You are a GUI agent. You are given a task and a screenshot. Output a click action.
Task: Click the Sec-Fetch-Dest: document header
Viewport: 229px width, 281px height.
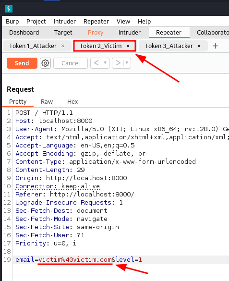tap(61, 210)
